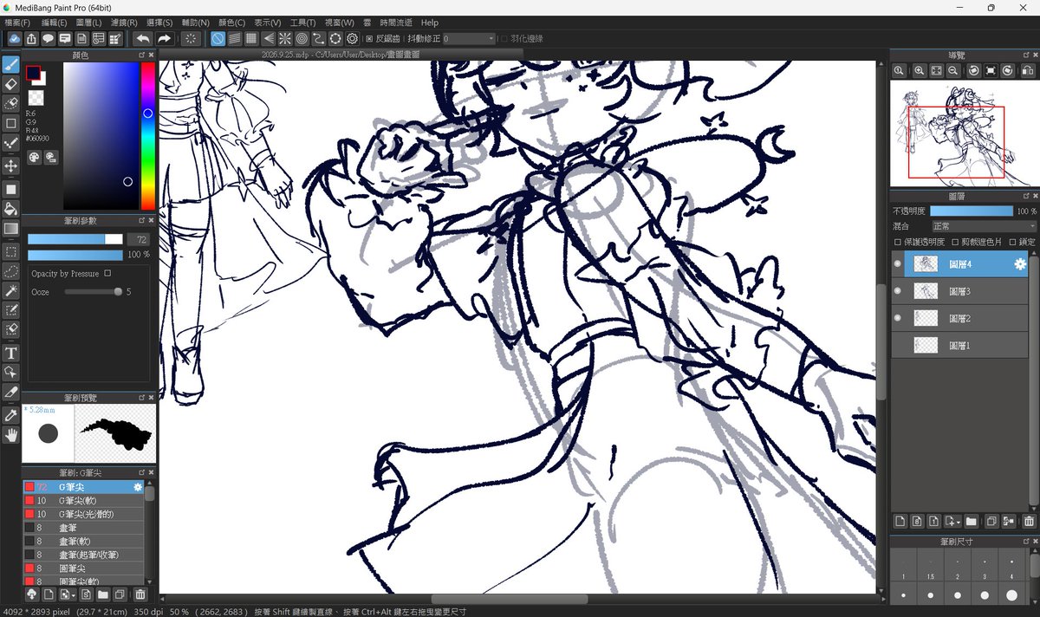Delete brush with brush panel trash icon
The height and width of the screenshot is (617, 1040).
[140, 594]
